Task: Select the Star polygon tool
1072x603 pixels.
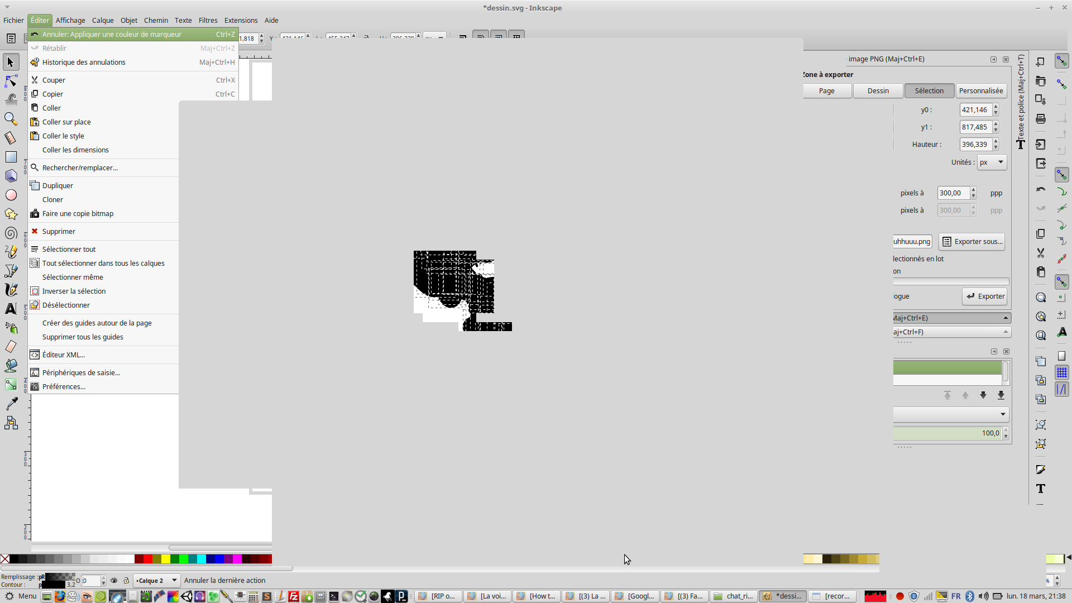Action: tap(11, 214)
